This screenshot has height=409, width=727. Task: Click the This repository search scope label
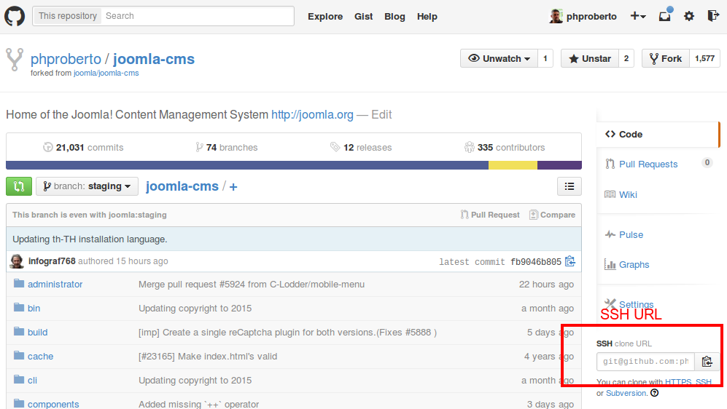pos(68,16)
